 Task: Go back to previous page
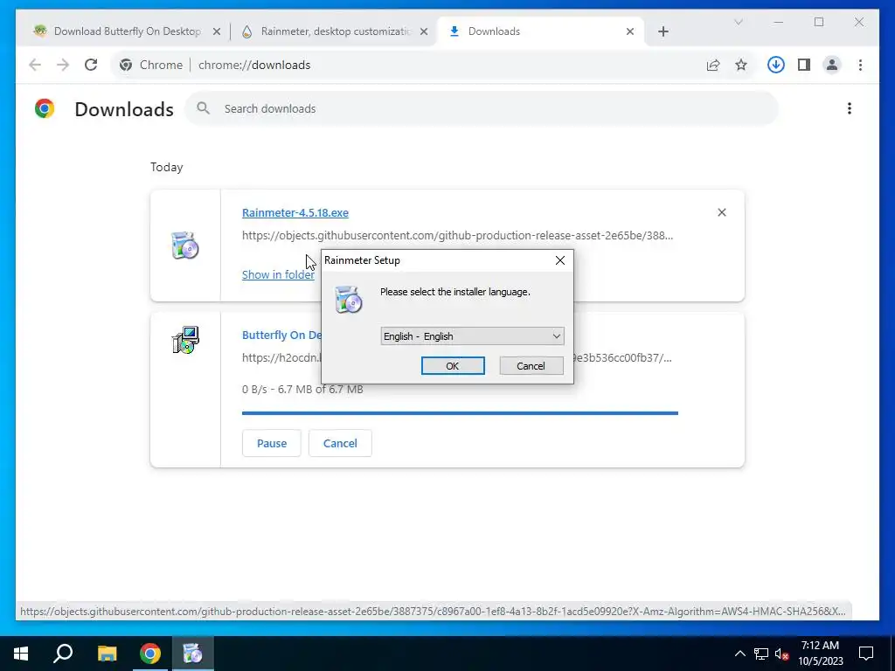point(35,65)
